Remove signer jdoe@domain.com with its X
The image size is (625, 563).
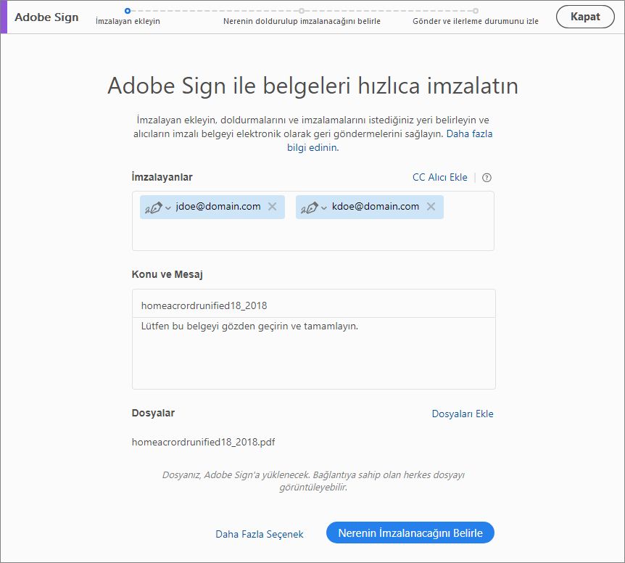coord(272,207)
